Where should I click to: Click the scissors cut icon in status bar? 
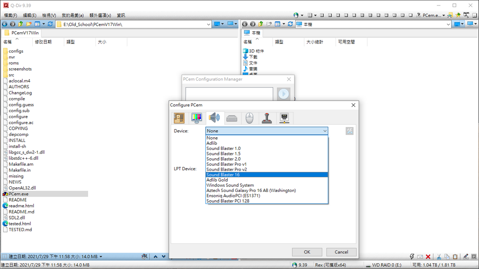coord(439,256)
